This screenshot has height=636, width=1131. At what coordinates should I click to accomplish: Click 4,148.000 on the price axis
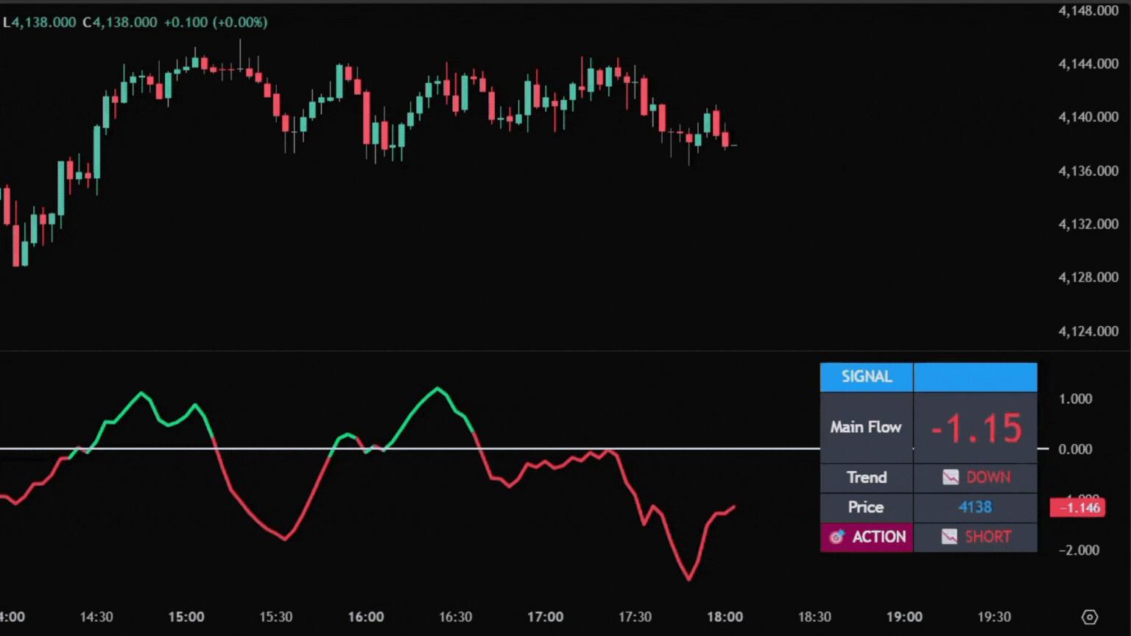(x=1088, y=10)
